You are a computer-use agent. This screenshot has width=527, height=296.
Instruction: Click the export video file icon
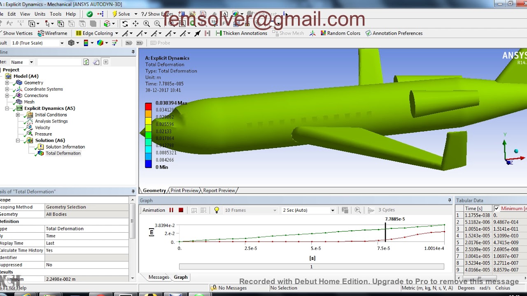coord(345,210)
